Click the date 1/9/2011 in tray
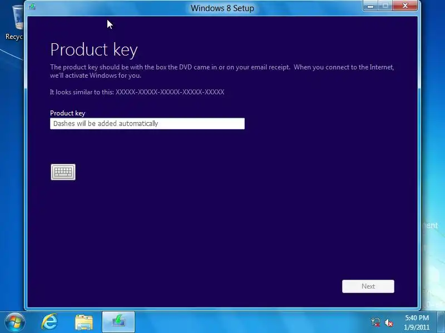The image size is (445, 333). pyautogui.click(x=417, y=327)
